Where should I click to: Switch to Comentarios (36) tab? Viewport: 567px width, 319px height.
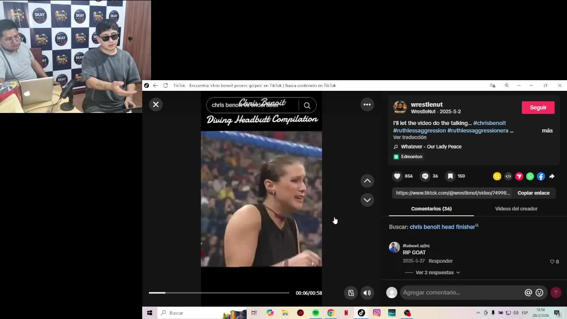click(431, 209)
